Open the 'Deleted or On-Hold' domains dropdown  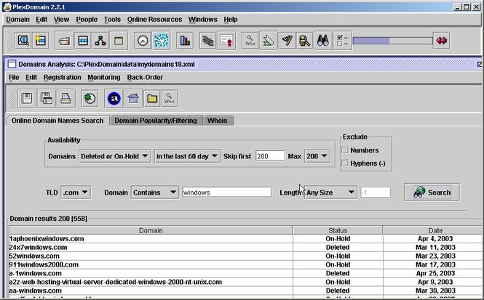tap(114, 156)
